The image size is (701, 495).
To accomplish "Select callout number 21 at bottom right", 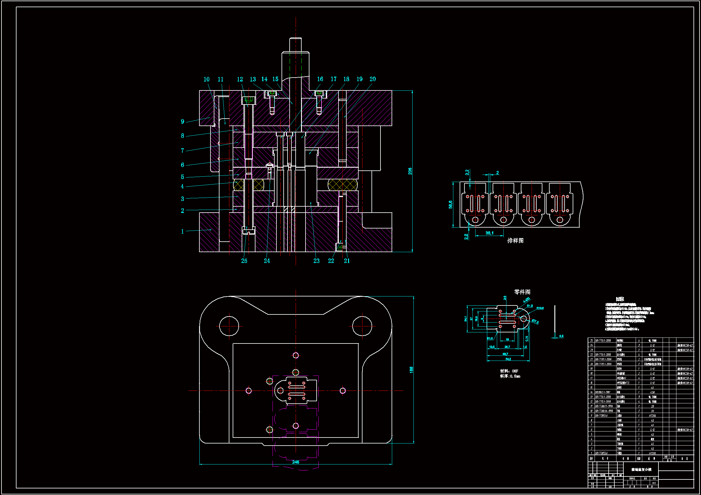I will (x=347, y=261).
